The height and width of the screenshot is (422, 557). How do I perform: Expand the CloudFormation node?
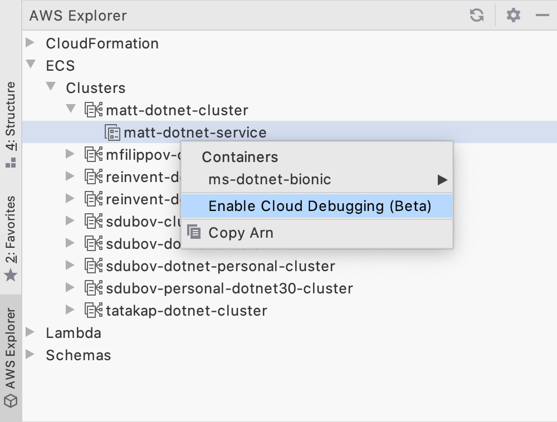click(x=31, y=43)
